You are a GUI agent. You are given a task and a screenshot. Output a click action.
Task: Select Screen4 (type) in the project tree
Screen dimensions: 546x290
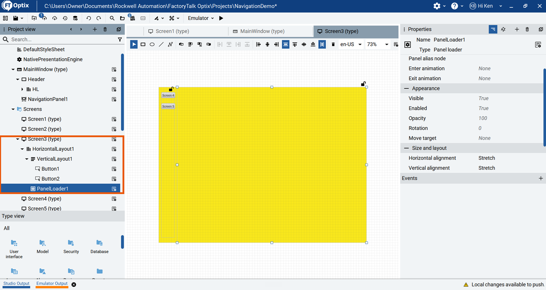45,199
